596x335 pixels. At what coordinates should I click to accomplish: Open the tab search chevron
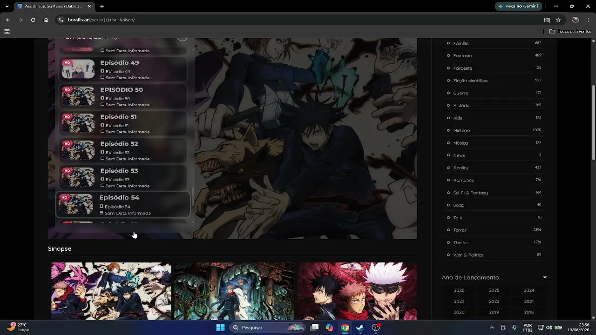pyautogui.click(x=7, y=6)
